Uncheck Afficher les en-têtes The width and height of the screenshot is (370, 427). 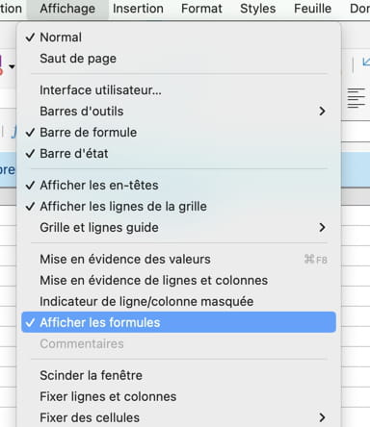(x=178, y=186)
